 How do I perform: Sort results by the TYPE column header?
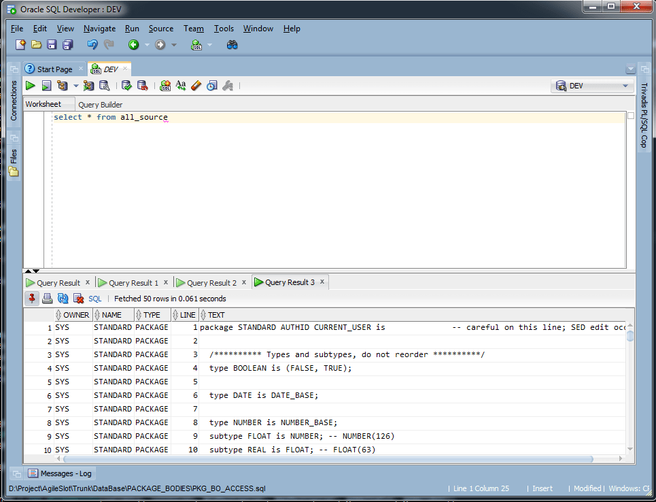151,314
